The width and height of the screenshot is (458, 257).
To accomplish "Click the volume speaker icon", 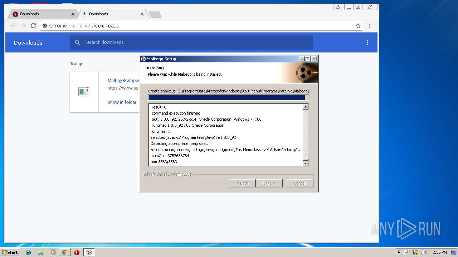I will pyautogui.click(x=424, y=252).
